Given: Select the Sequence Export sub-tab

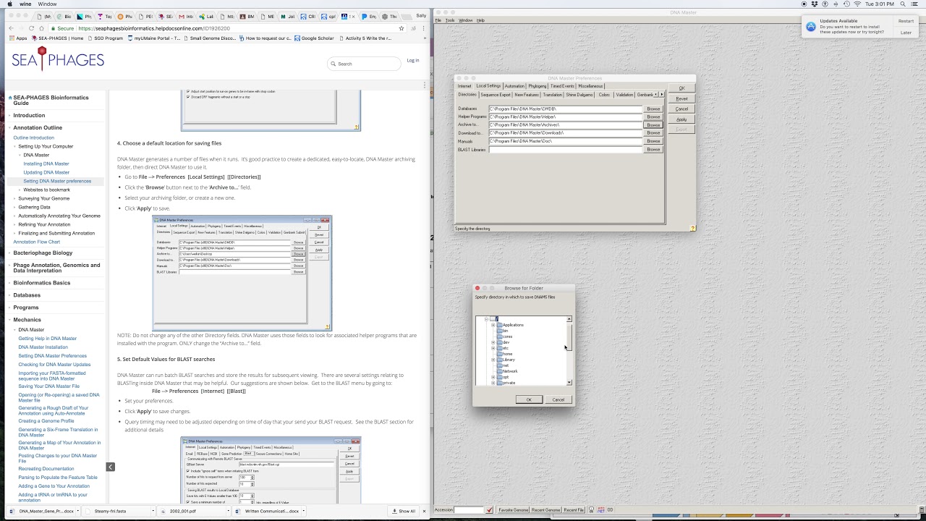Looking at the screenshot, I should point(496,95).
